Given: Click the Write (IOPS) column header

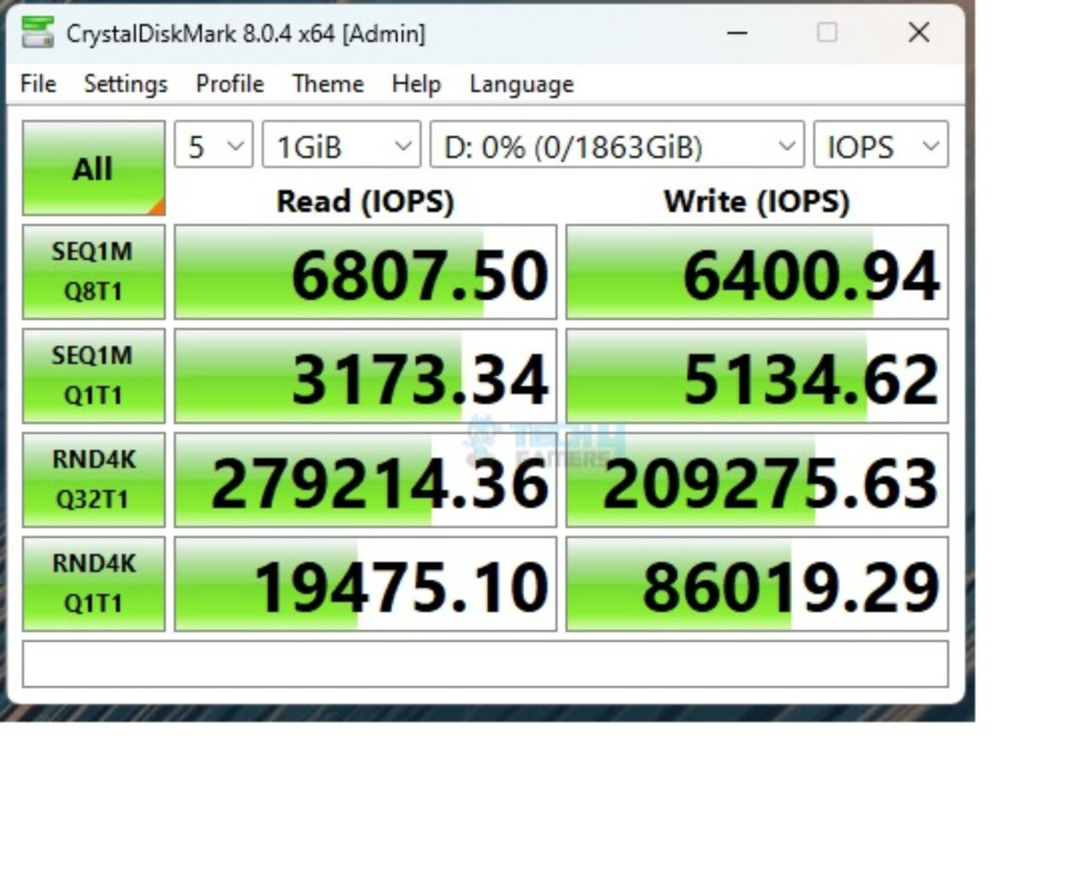Looking at the screenshot, I should point(757,201).
